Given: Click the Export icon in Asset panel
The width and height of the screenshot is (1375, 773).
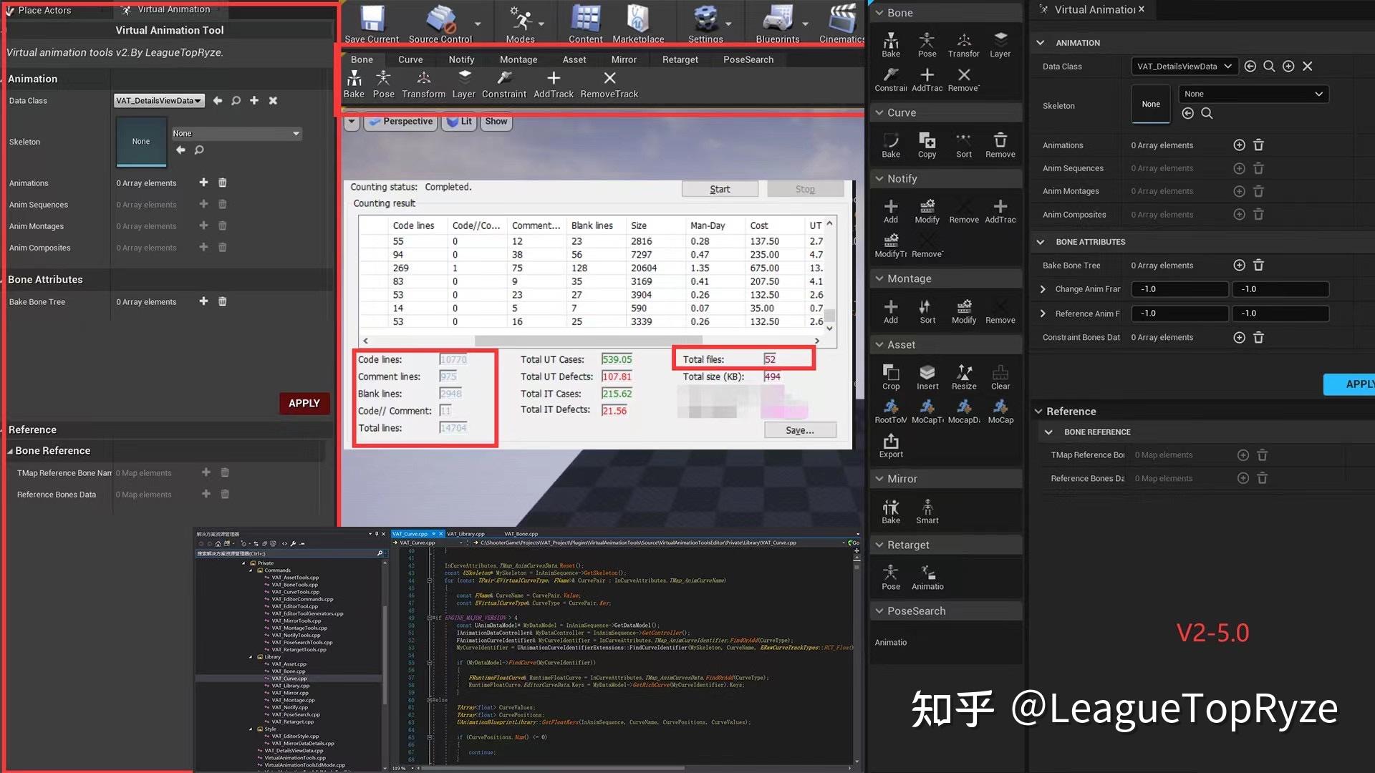Looking at the screenshot, I should point(891,441).
